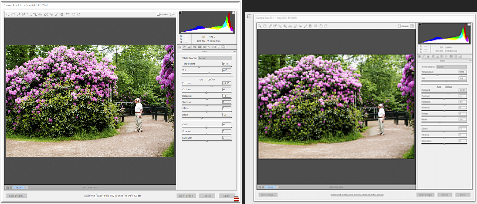Pick the White Balance eyedropper tool, left window
Screen dimensions: 477x204
coord(19,14)
